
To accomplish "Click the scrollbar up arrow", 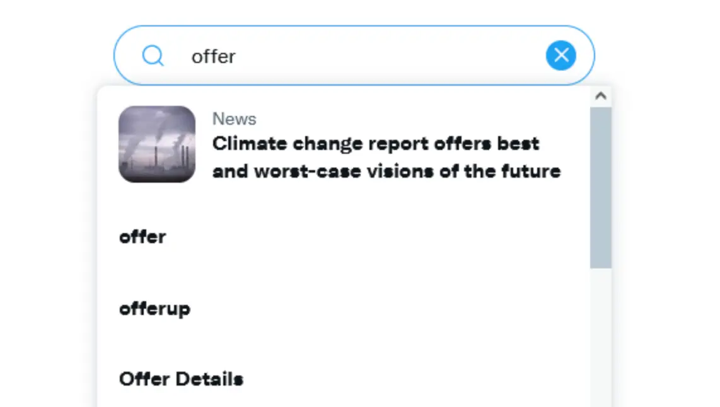I will 601,96.
